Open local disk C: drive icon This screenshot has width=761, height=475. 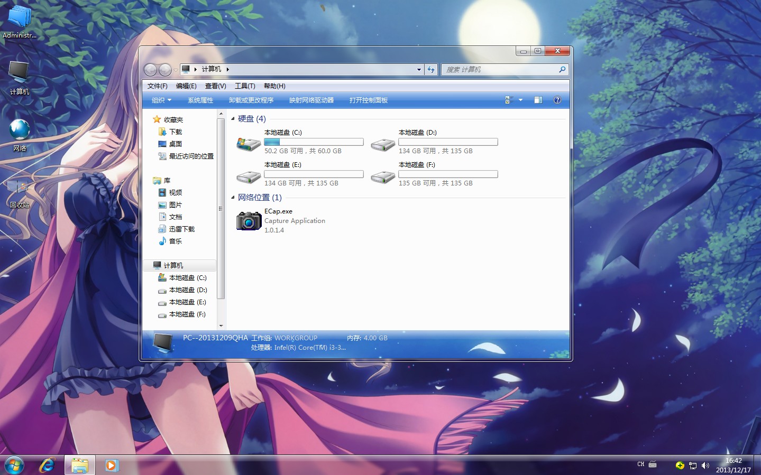coord(248,143)
